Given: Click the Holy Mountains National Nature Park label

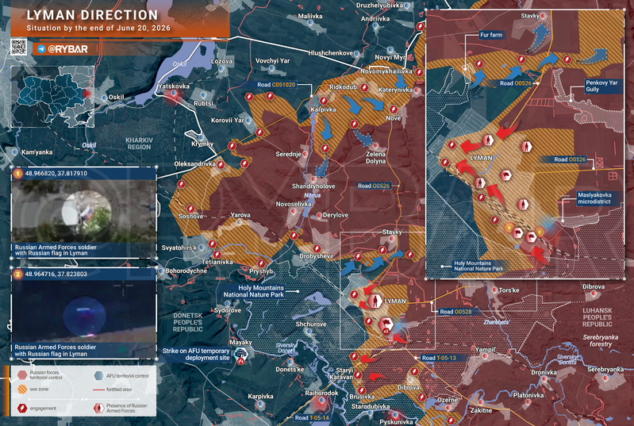Looking at the screenshot, I should [x=253, y=291].
